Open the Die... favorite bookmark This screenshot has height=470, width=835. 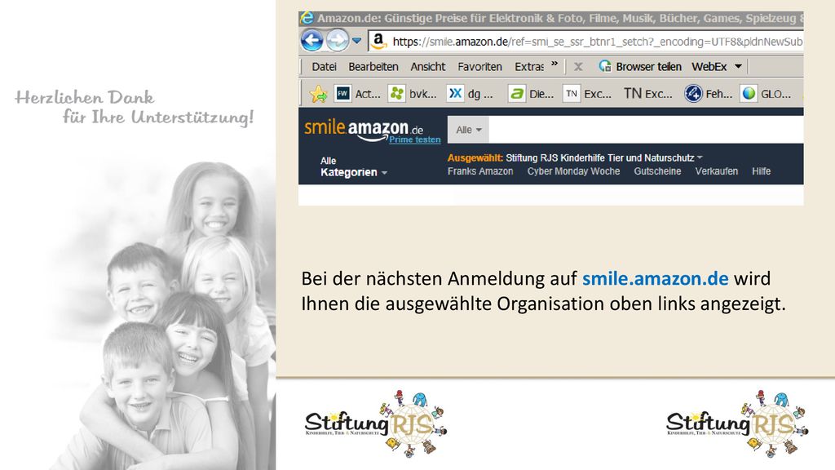[531, 94]
